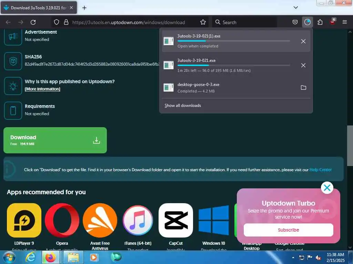
Task: Reload the page with the refresh icon
Action: click(x=33, y=22)
